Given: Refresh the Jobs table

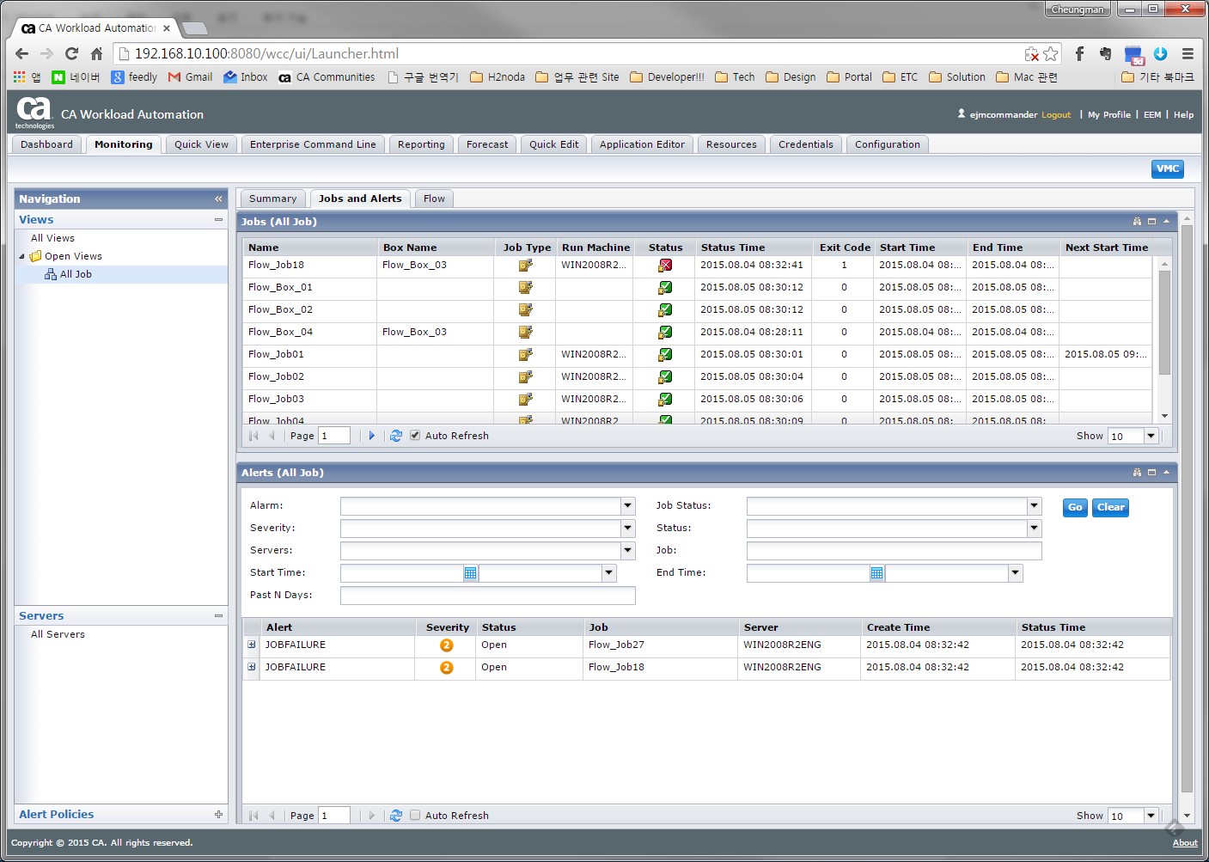Looking at the screenshot, I should point(395,436).
